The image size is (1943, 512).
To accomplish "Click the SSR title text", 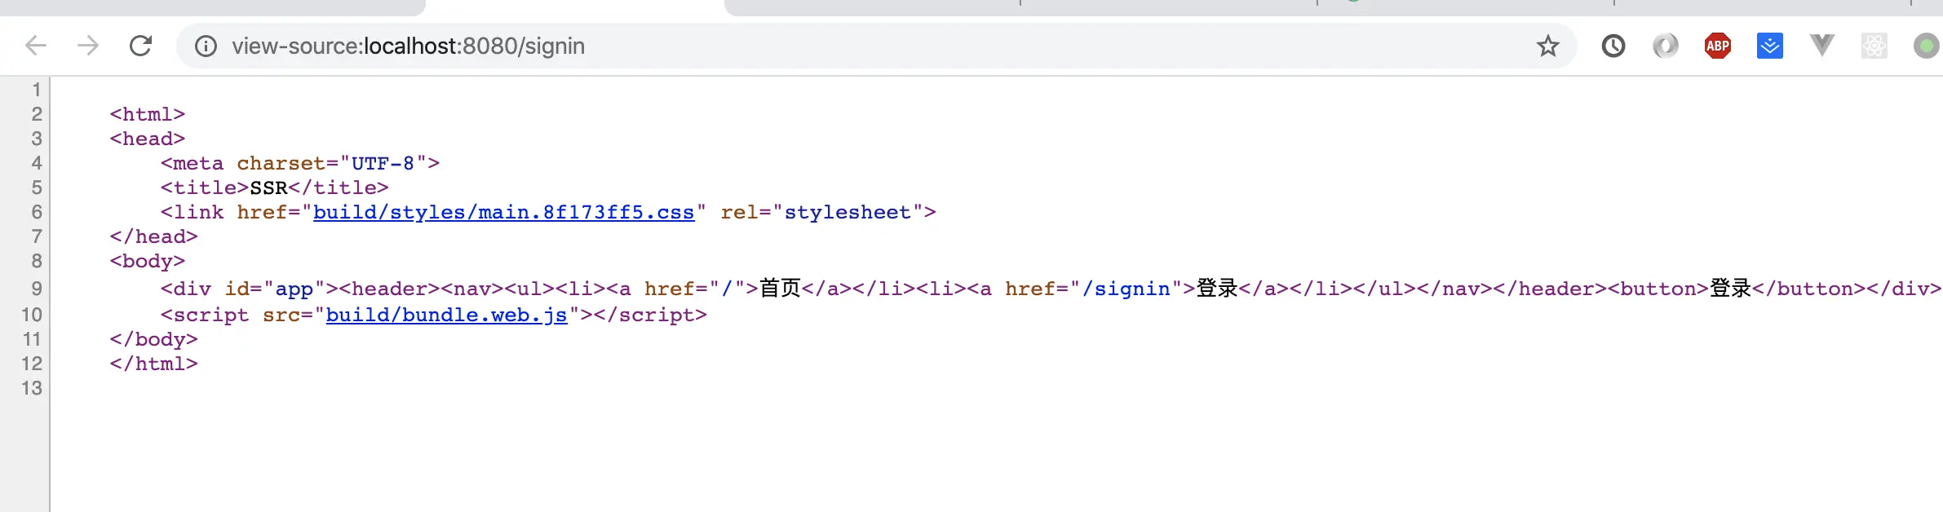I will tap(268, 188).
